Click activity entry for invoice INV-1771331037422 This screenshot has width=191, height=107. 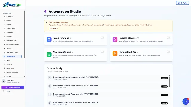108,78
